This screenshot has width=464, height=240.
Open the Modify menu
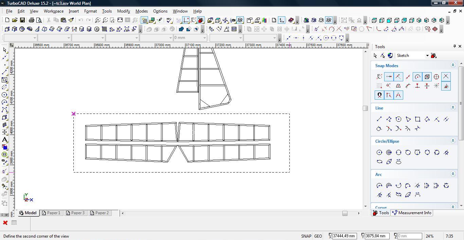(x=123, y=11)
